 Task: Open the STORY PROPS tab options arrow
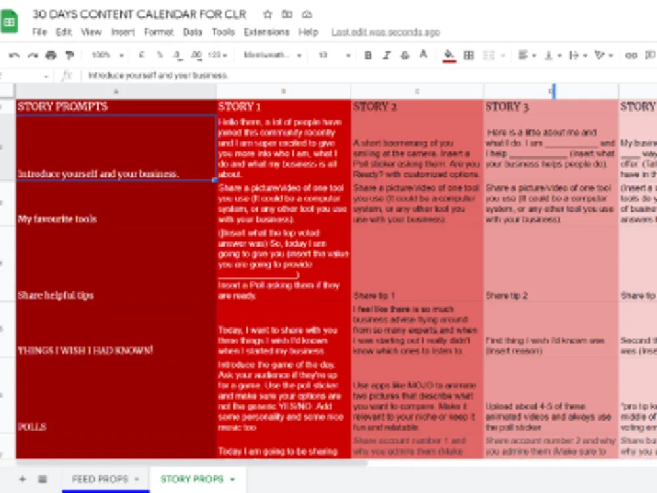pyautogui.click(x=233, y=479)
